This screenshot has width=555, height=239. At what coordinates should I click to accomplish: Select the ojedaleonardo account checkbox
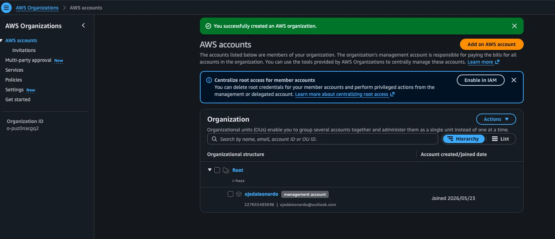coord(231,194)
